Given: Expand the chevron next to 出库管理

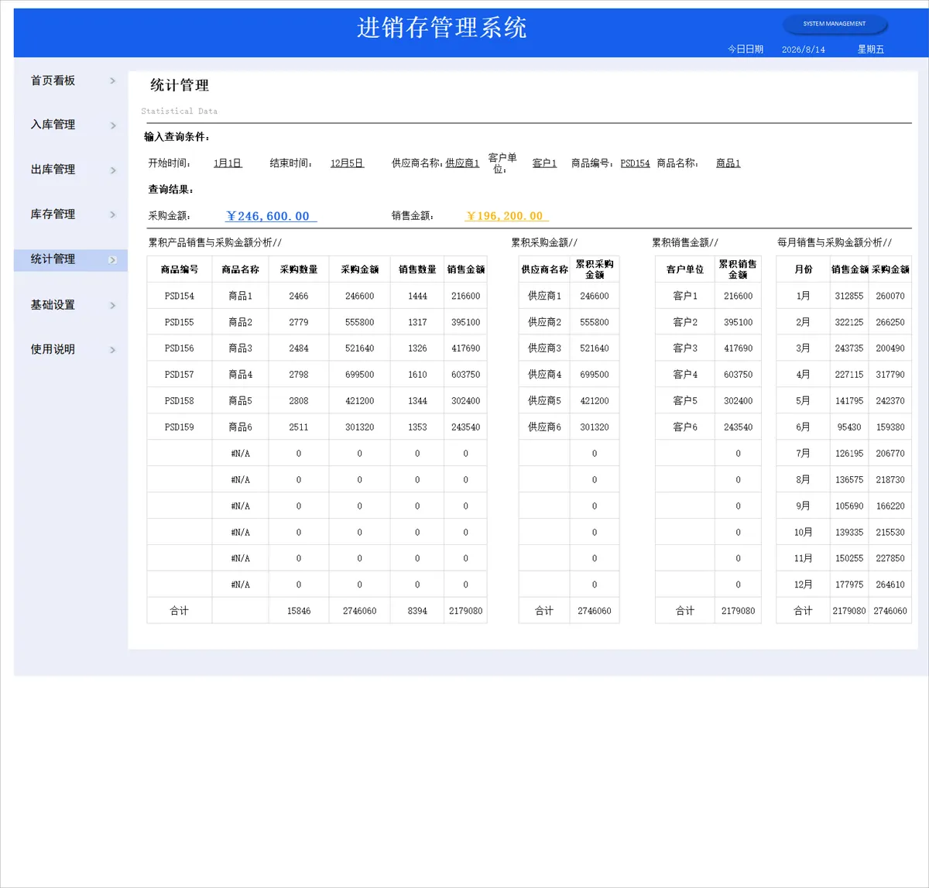Looking at the screenshot, I should coord(112,170).
